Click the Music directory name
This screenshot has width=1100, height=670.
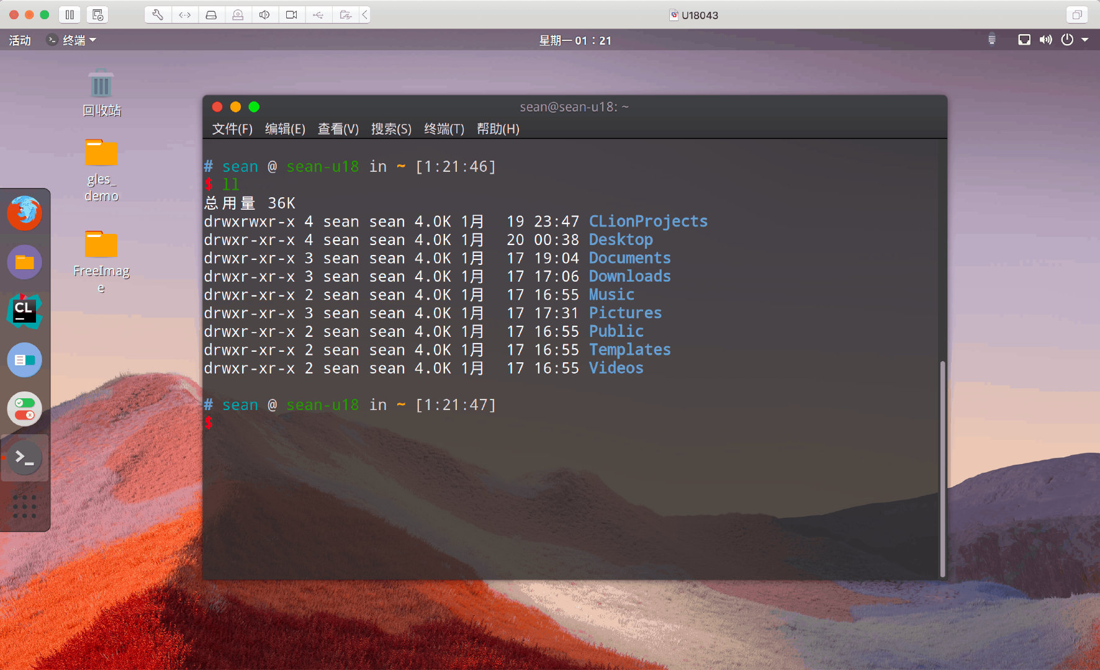(611, 295)
